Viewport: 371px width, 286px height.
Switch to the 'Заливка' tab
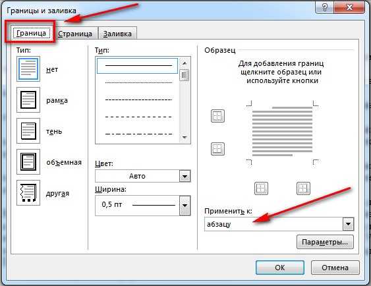(x=117, y=34)
